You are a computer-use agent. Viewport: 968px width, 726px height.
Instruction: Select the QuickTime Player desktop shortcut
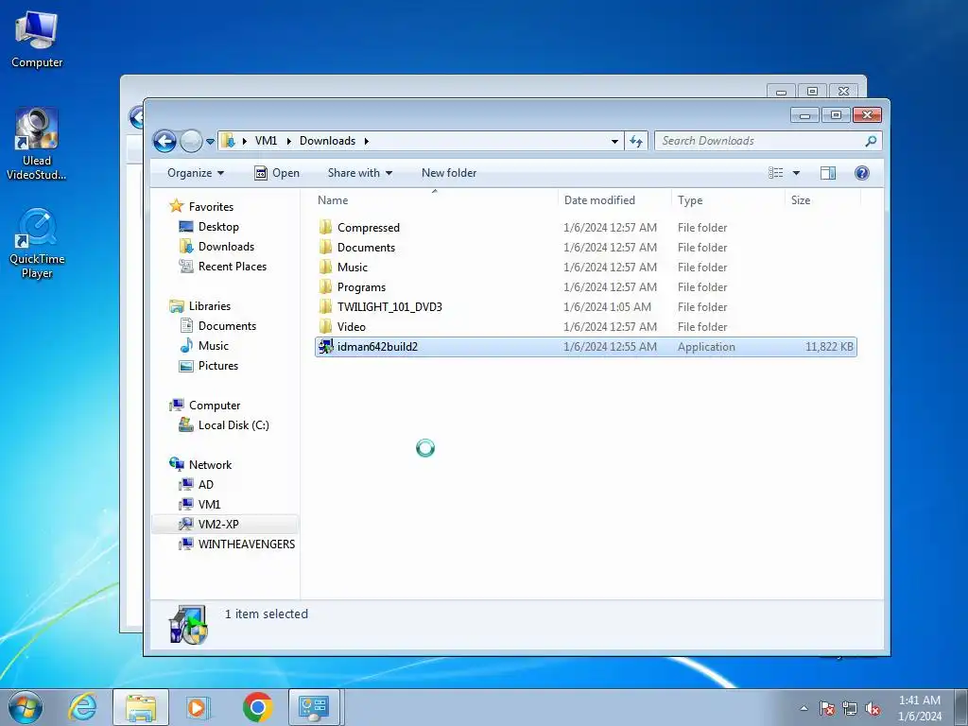pyautogui.click(x=37, y=243)
